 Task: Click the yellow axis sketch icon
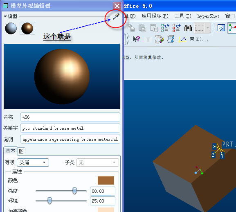pyautogui.click(x=182, y=39)
